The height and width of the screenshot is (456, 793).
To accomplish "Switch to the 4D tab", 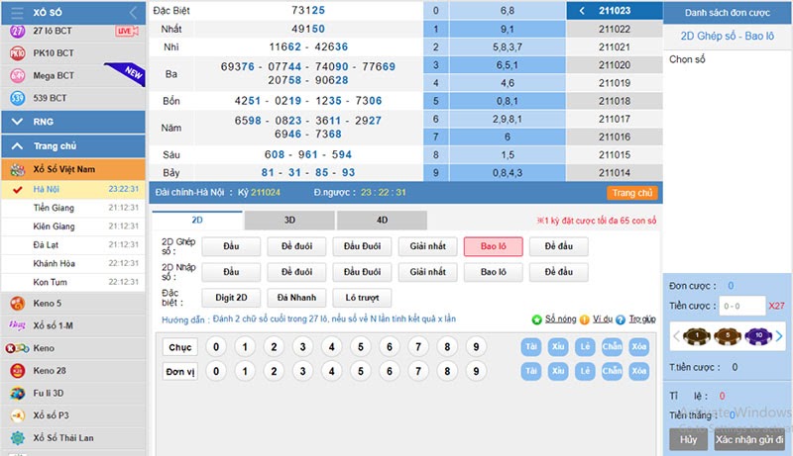I will (382, 221).
